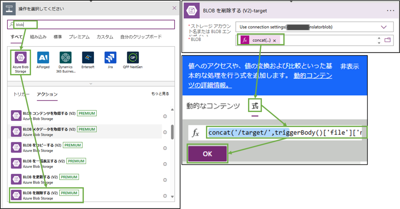Screen dimensions: 400x209
Task: Close the operation selection panel
Action: (x=174, y=8)
